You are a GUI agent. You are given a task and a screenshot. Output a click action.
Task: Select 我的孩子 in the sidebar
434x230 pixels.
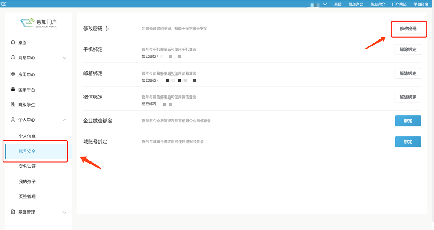[x=27, y=181]
